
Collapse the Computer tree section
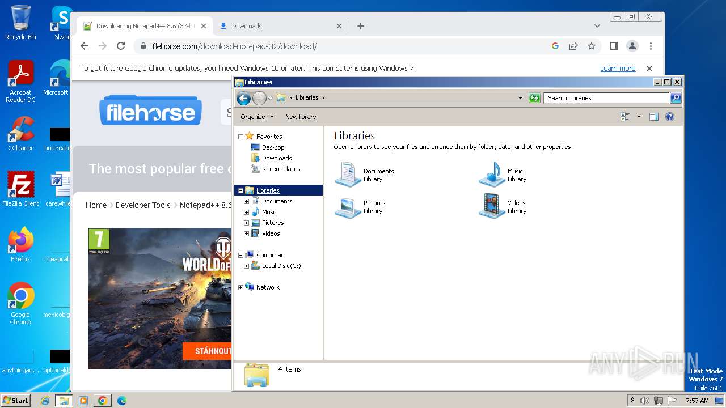[240, 255]
